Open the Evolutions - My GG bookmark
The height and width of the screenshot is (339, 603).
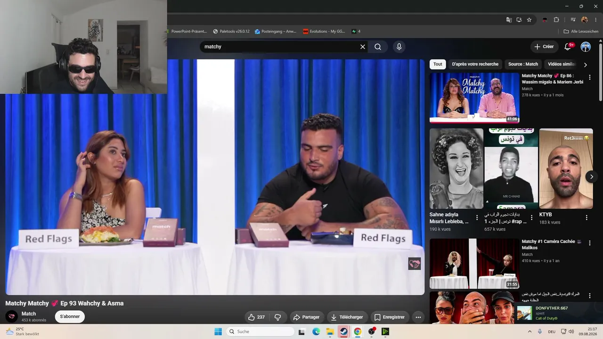tap(324, 32)
